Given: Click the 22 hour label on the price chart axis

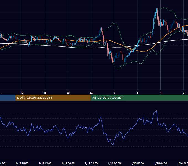Looking at the screenshot, I should point(91,93).
